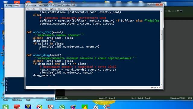The width and height of the screenshot is (193, 109).
Task: Click 'length : 75' in background status bar
Action: coord(103,98)
